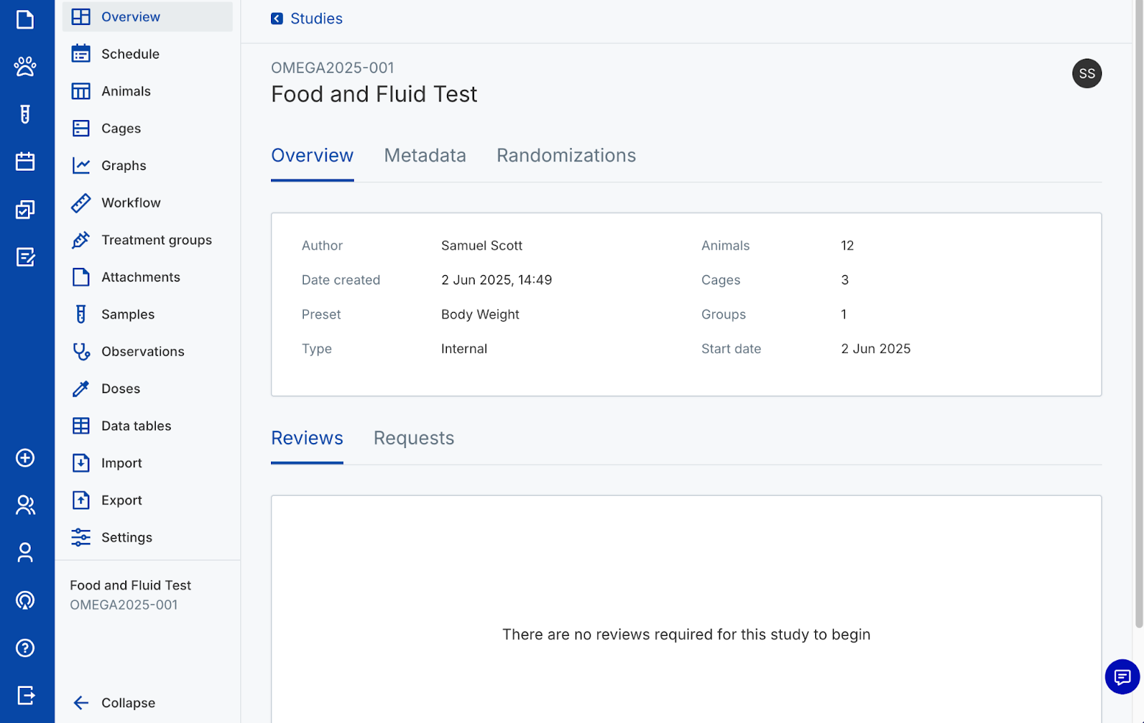
Task: Open the Randomizations tab
Action: (x=566, y=156)
